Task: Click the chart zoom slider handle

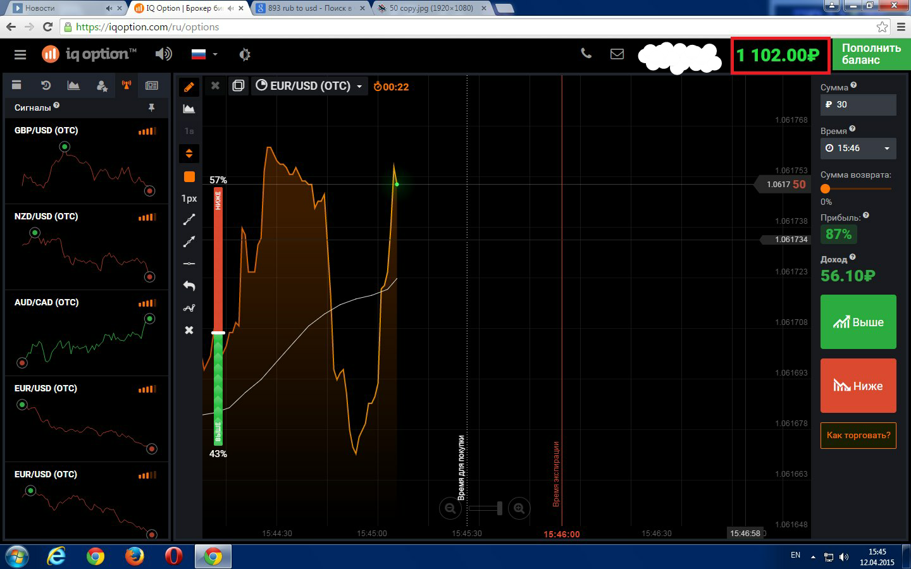Action: coord(500,508)
